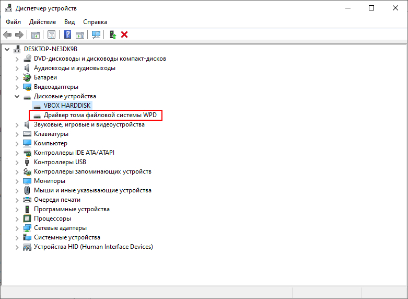The image size is (408, 299).
Task: Select the Компьютер category label
Action: (51, 143)
